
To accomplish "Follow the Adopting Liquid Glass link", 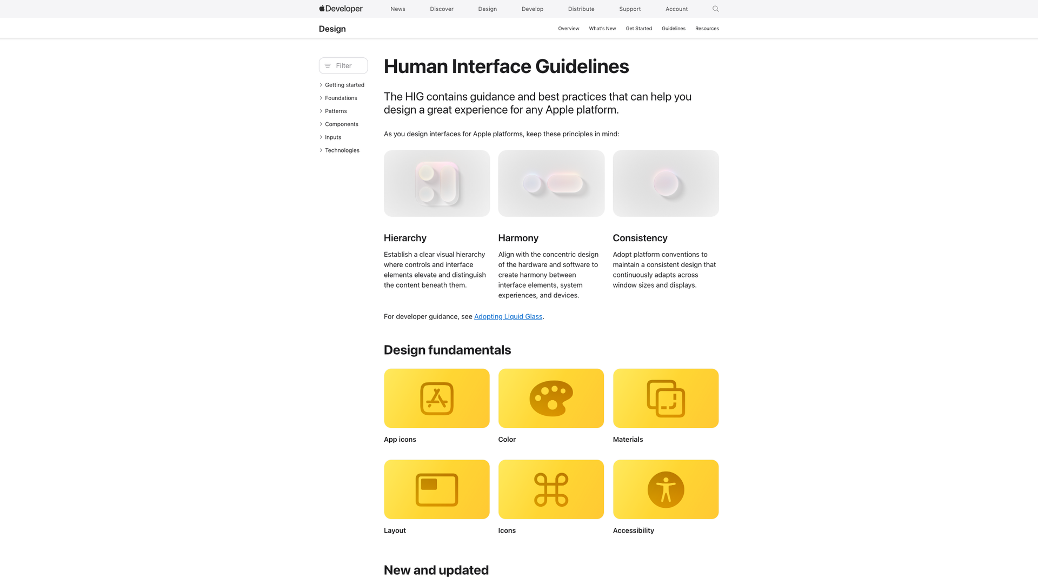I will 508,316.
